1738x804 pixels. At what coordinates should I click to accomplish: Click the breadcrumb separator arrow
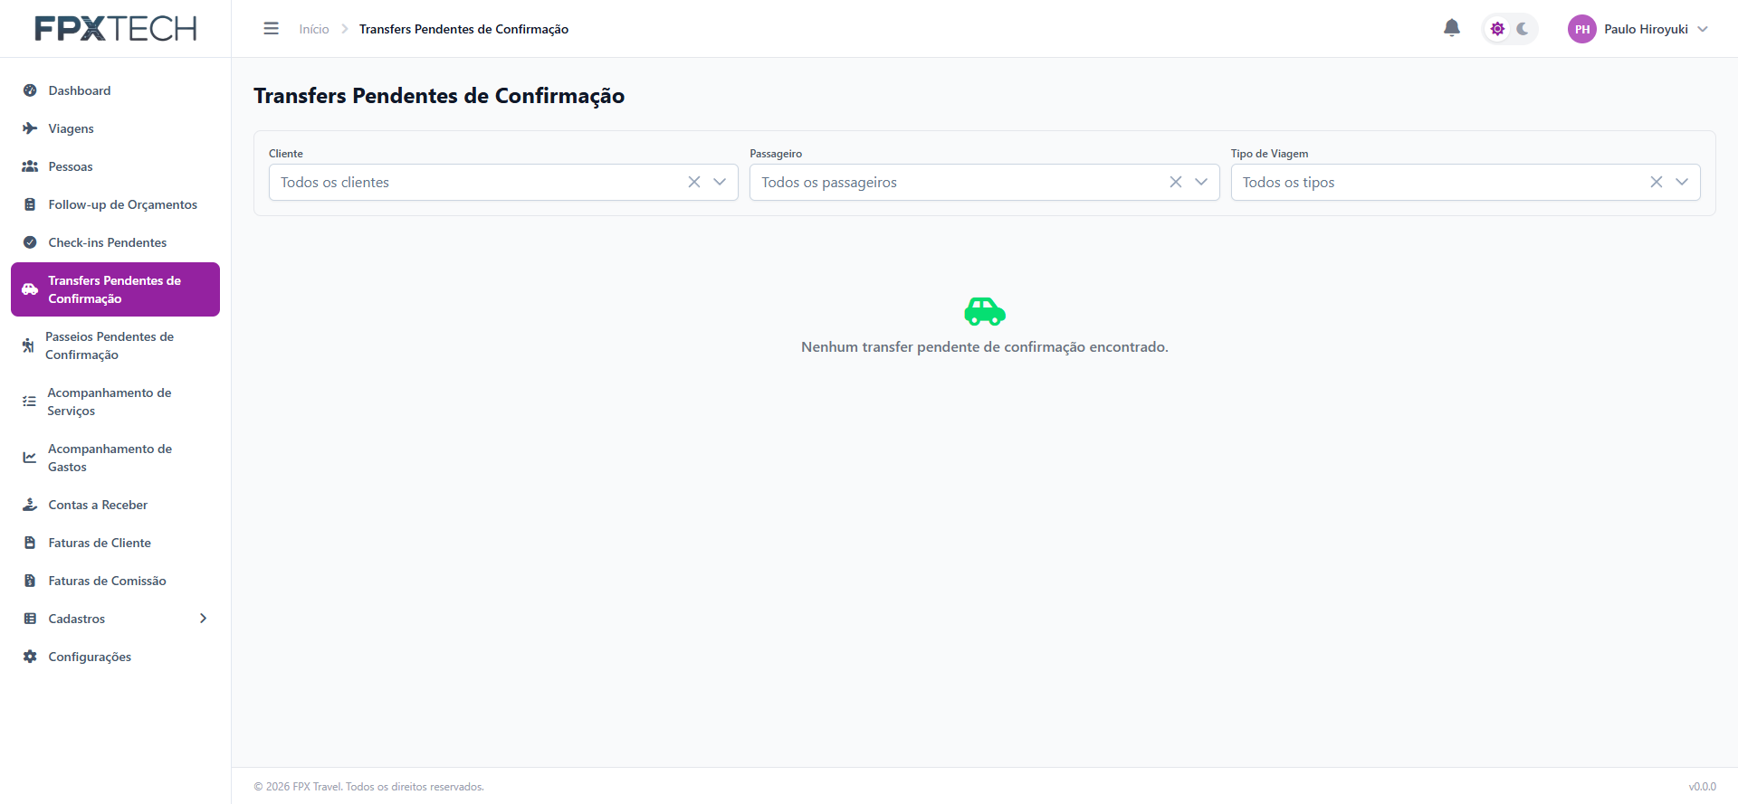point(345,29)
